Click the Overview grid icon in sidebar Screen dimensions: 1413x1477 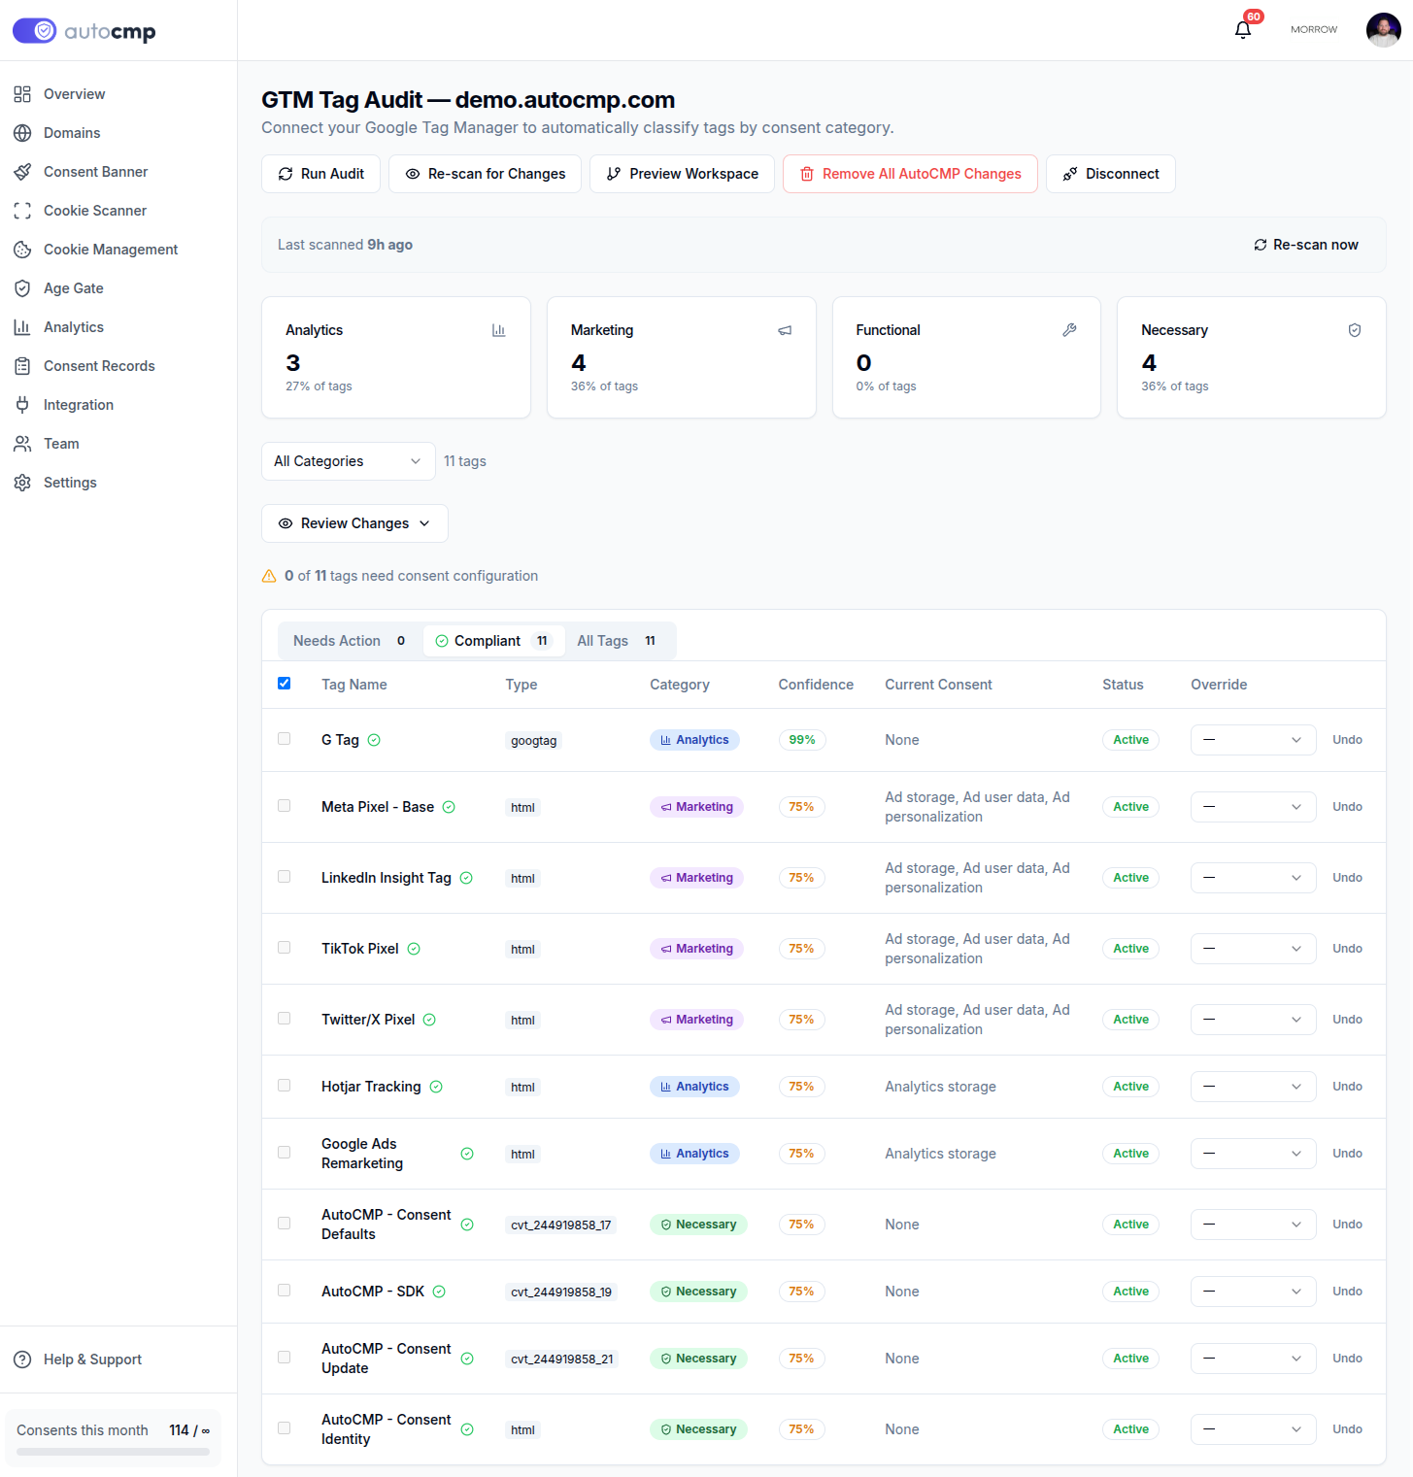click(22, 94)
